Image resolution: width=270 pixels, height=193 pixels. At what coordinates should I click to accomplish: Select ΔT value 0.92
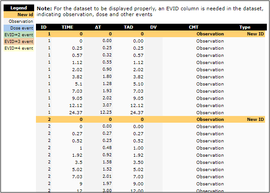[107, 155]
